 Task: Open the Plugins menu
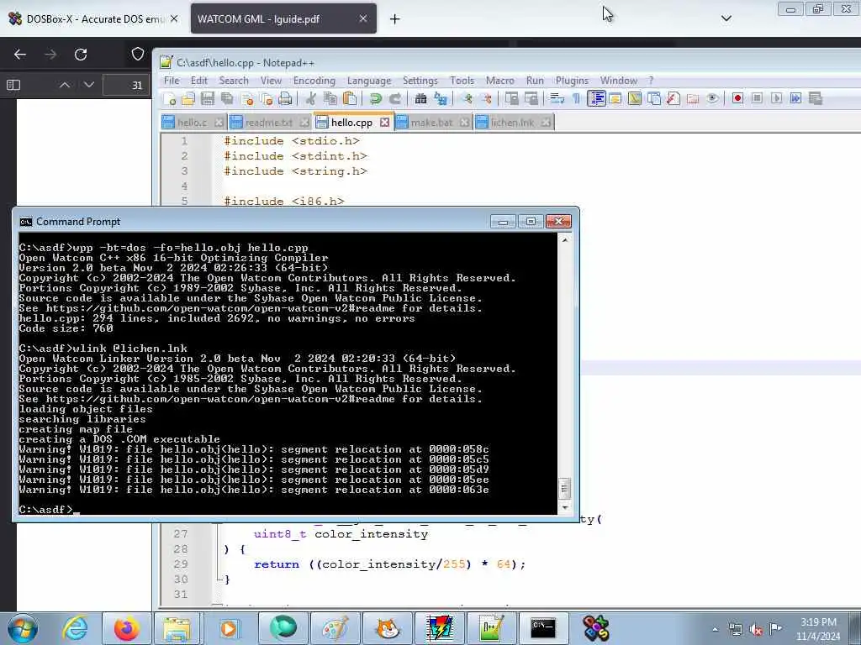coord(572,81)
